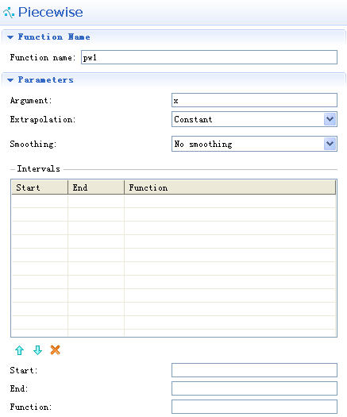The width and height of the screenshot is (347, 417).
Task: Select first row End cell in Intervals table
Action: click(x=96, y=201)
